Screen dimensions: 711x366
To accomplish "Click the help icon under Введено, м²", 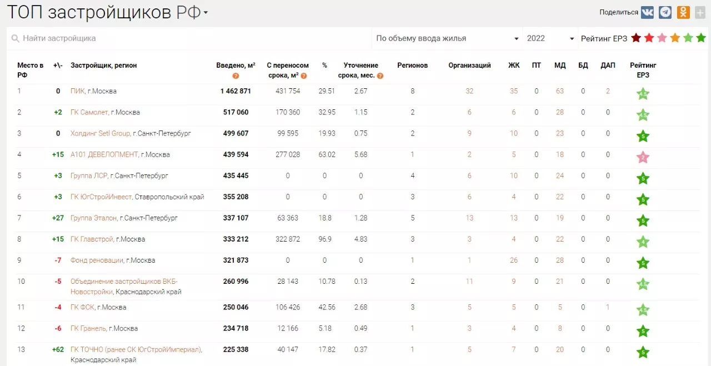I will [x=236, y=76].
